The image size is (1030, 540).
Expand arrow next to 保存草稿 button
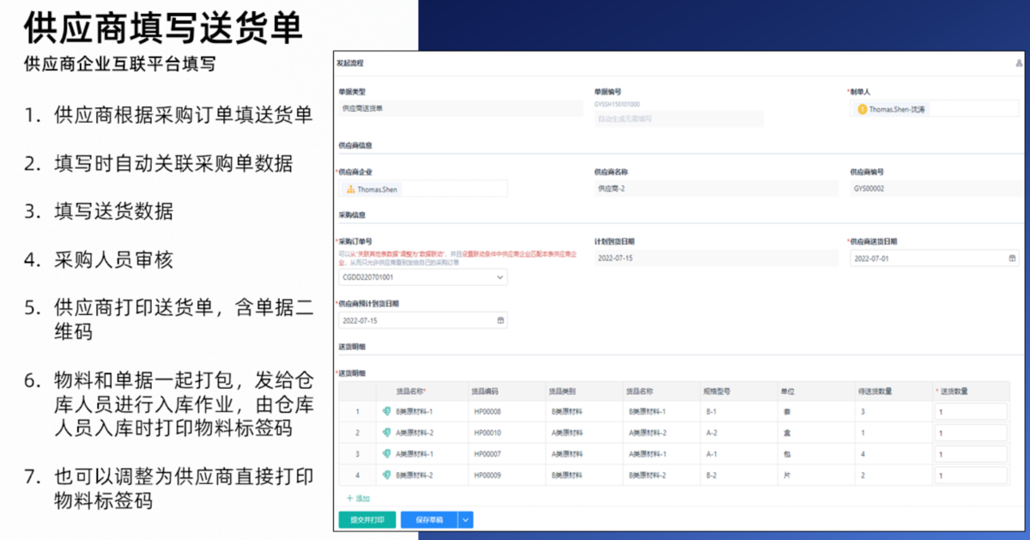[x=466, y=519]
